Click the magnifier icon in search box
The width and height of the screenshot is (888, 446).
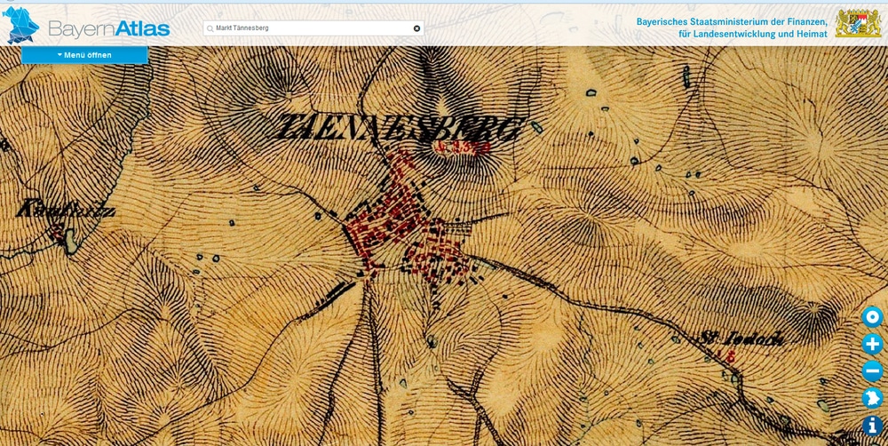210,28
